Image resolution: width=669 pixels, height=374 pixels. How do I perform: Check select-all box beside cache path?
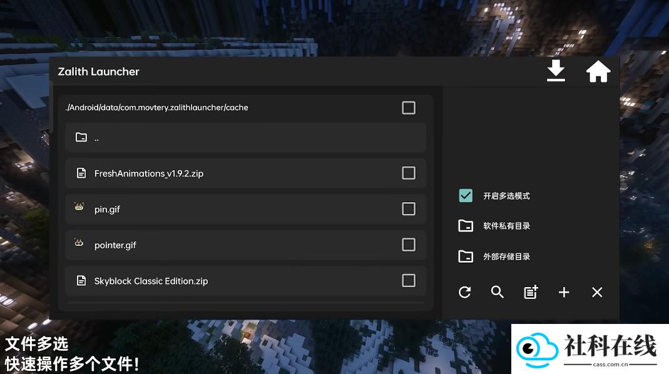409,108
